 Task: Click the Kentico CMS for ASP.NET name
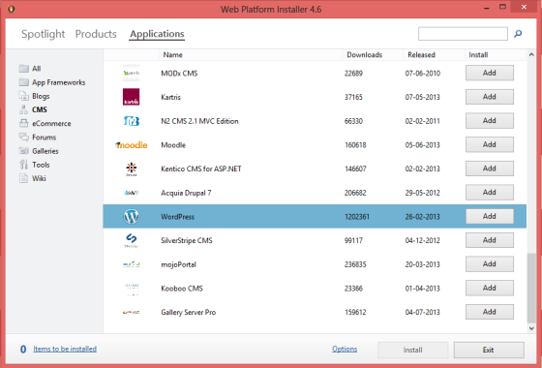201,169
